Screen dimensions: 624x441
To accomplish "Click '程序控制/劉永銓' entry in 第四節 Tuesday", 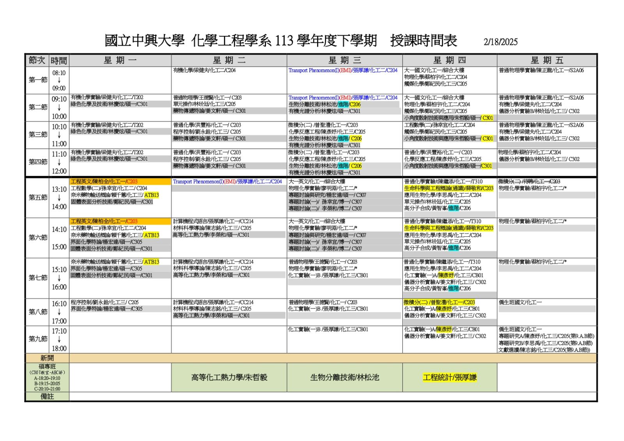I will coord(207,159).
